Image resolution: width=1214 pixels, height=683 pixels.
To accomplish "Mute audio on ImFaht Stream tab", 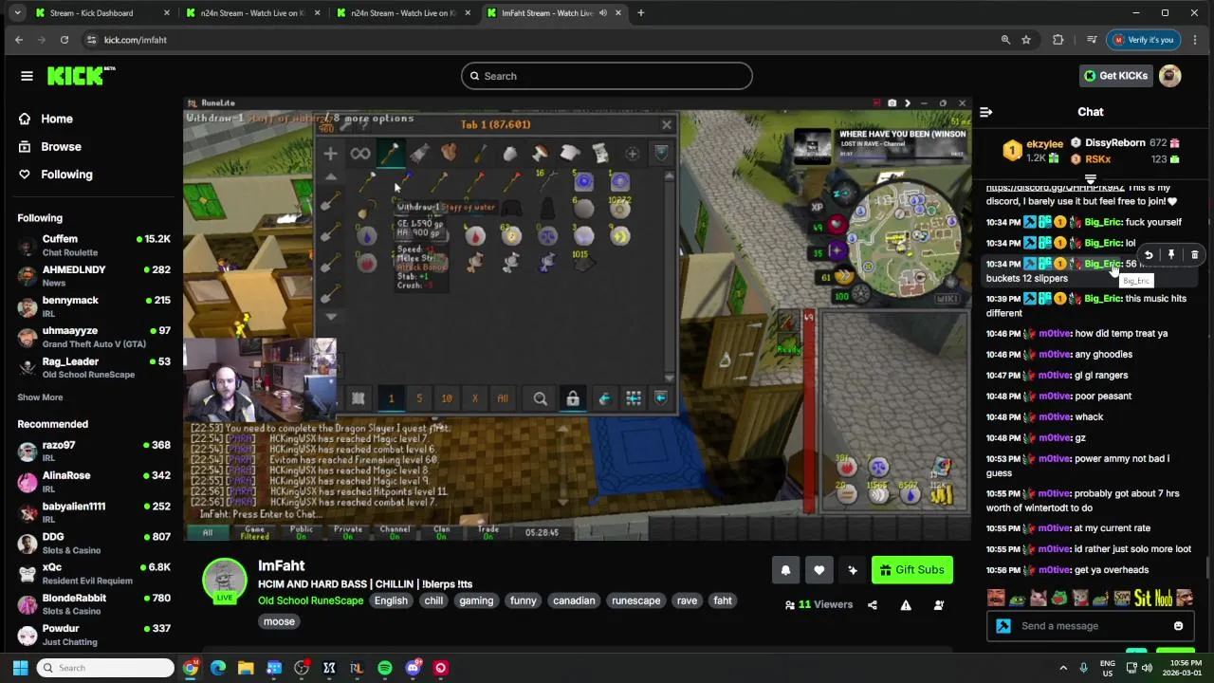I will tap(603, 13).
